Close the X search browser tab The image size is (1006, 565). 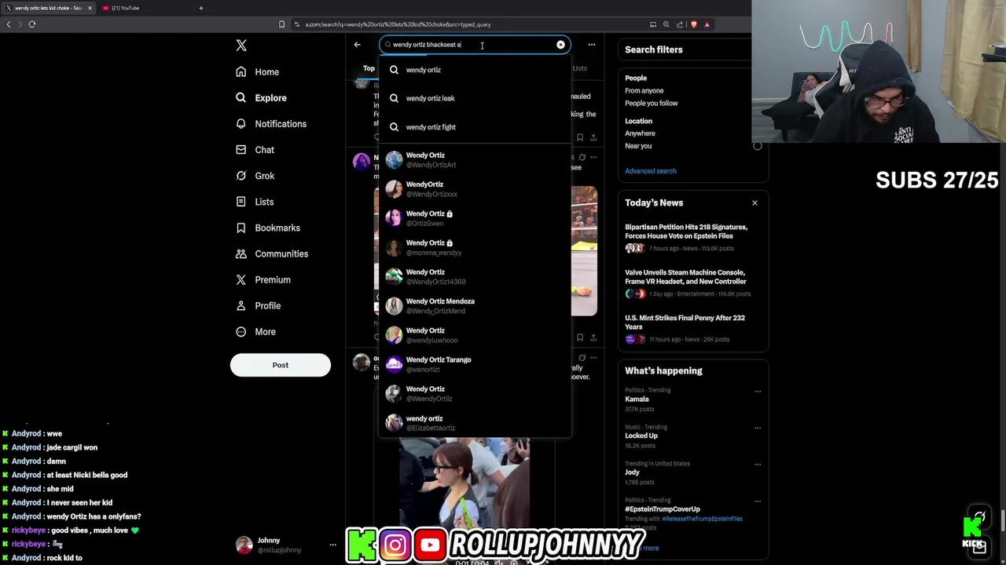[x=90, y=8]
